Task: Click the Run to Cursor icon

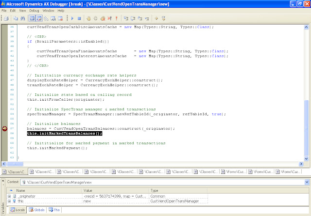Action: pos(147,18)
